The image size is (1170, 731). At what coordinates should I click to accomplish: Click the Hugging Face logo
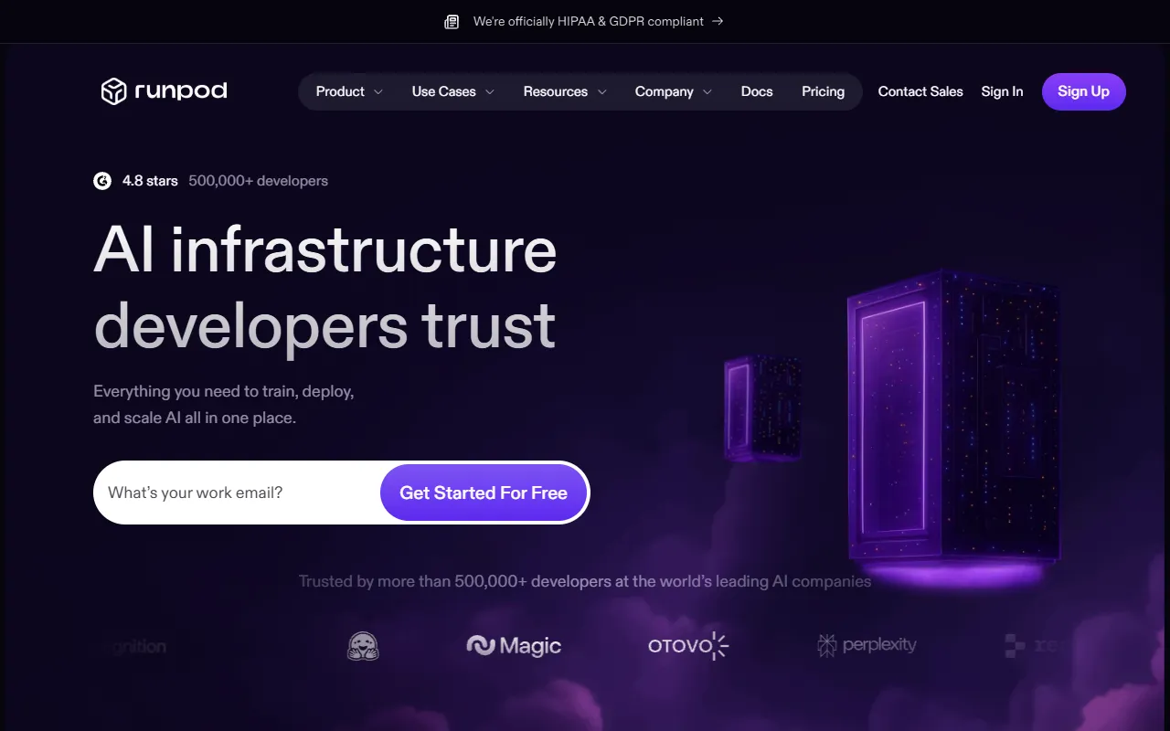[363, 646]
